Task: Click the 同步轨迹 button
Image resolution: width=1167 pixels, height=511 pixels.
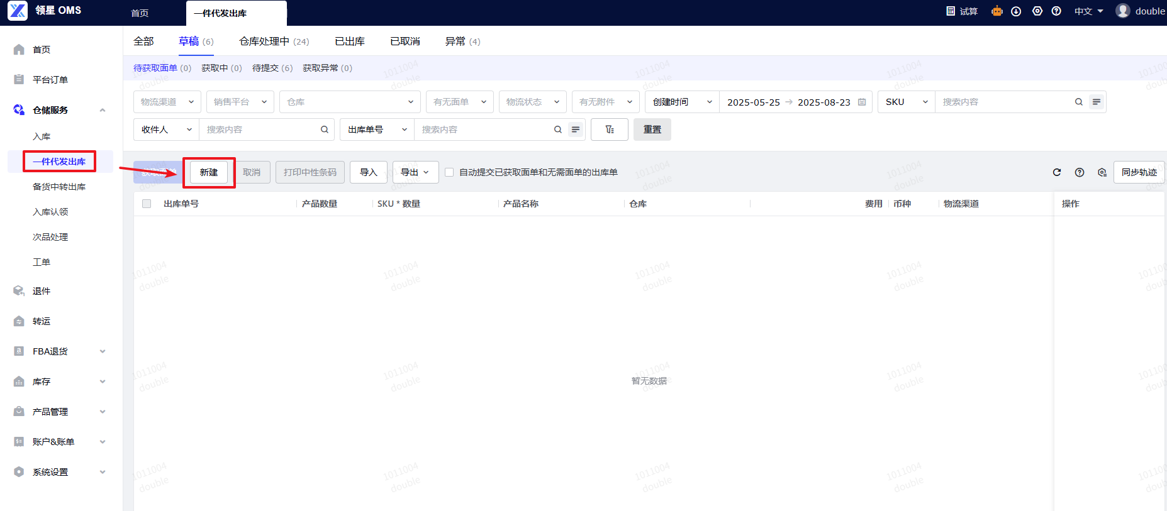Action: pyautogui.click(x=1139, y=172)
